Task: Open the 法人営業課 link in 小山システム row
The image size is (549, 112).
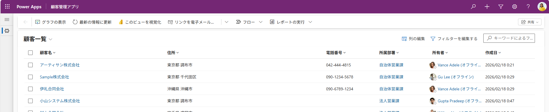Action: (x=389, y=101)
